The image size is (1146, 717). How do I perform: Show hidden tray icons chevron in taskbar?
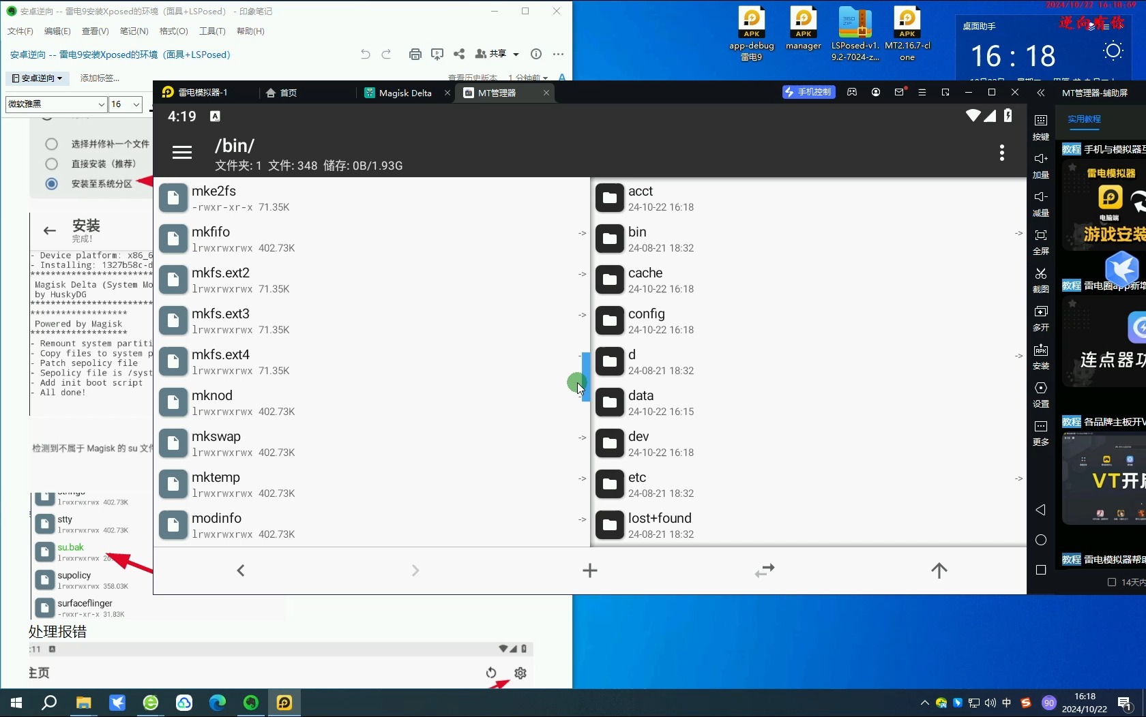pyautogui.click(x=924, y=703)
